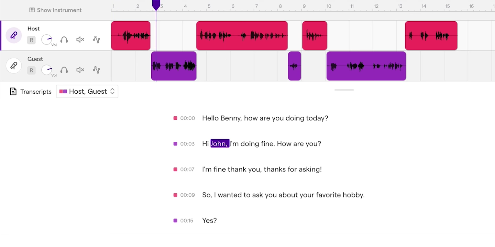495x247 pixels.
Task: Click the Host track microphone icon
Action: [14, 35]
